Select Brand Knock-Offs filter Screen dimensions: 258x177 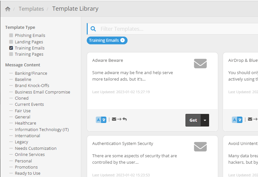(x=32, y=86)
